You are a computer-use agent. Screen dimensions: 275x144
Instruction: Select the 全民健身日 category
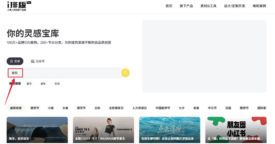tap(116, 108)
